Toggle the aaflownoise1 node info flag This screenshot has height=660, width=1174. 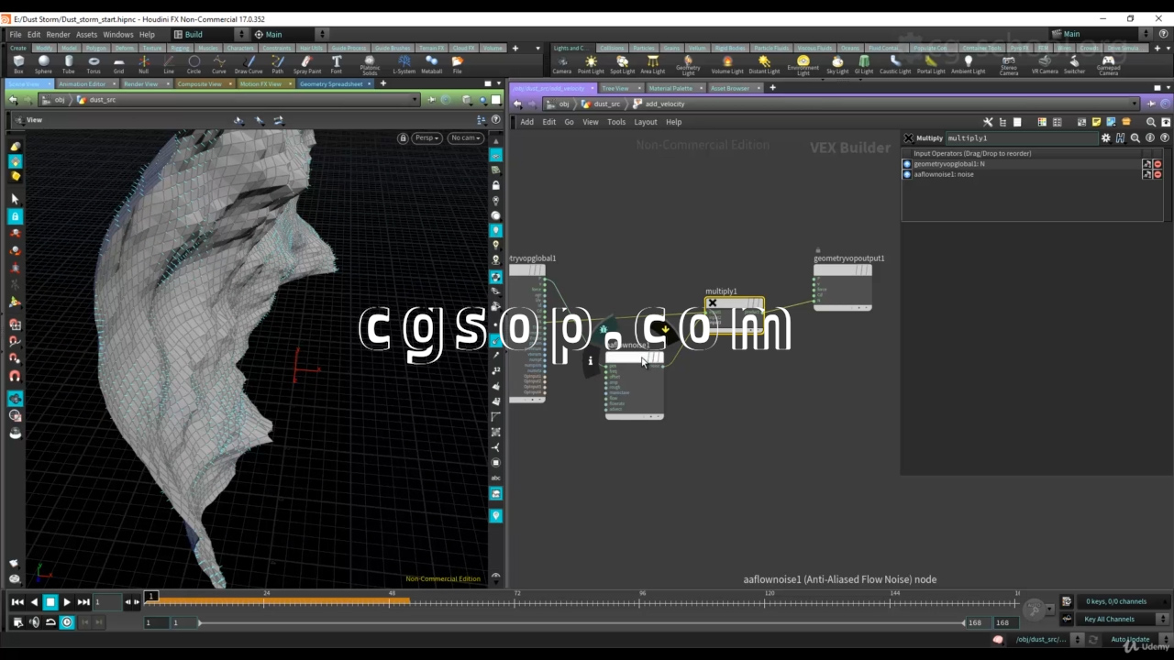(x=590, y=361)
